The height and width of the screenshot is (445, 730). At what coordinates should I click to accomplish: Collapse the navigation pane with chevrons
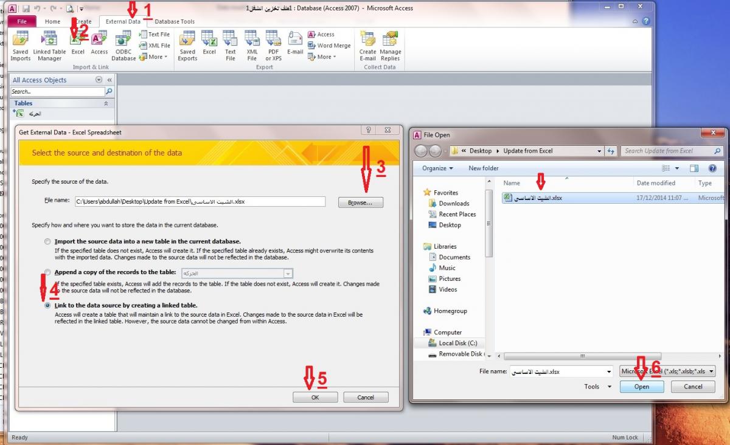click(109, 80)
